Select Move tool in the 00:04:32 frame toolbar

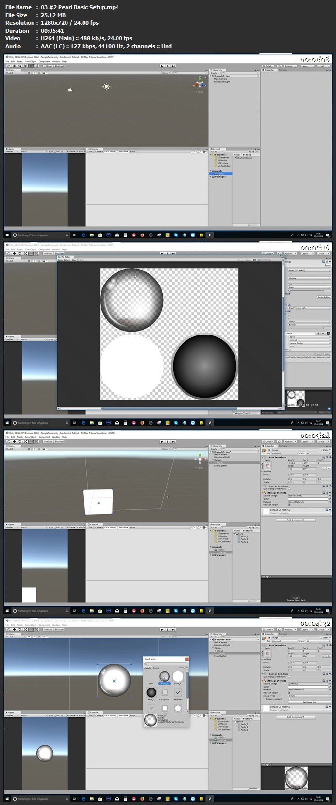[14, 629]
